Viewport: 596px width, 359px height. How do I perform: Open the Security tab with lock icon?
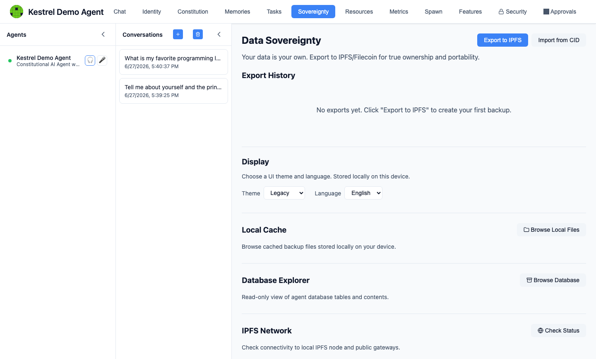[512, 12]
